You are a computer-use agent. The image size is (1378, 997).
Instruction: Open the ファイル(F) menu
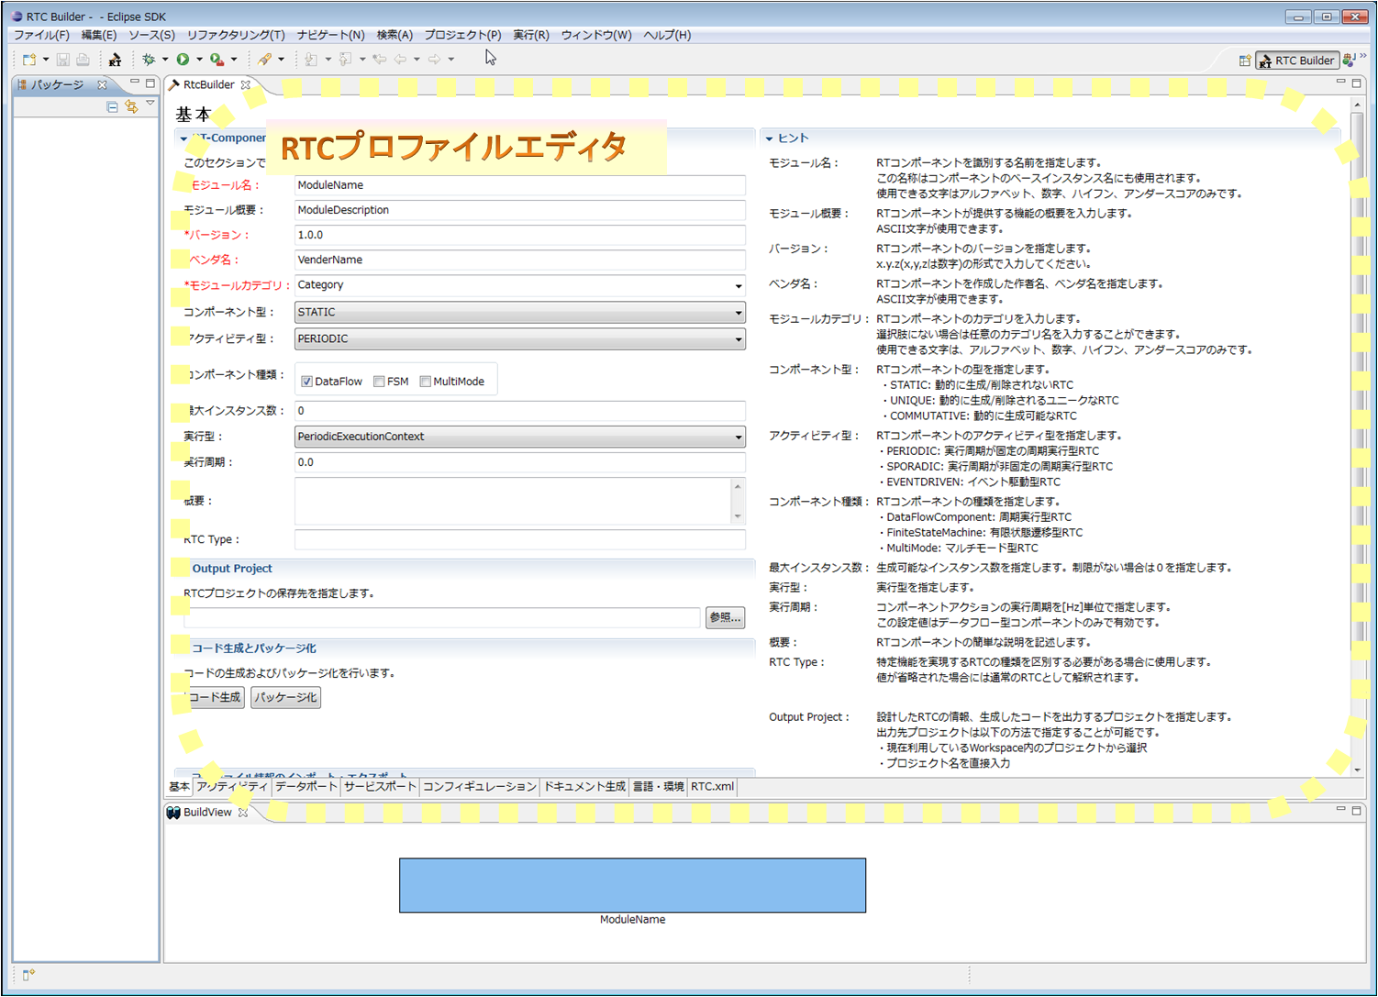[x=41, y=35]
